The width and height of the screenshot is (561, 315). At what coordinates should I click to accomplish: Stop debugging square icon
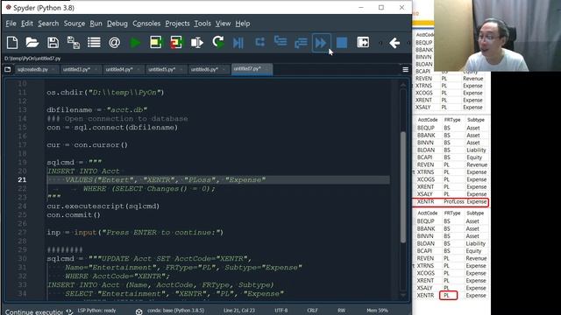point(342,43)
